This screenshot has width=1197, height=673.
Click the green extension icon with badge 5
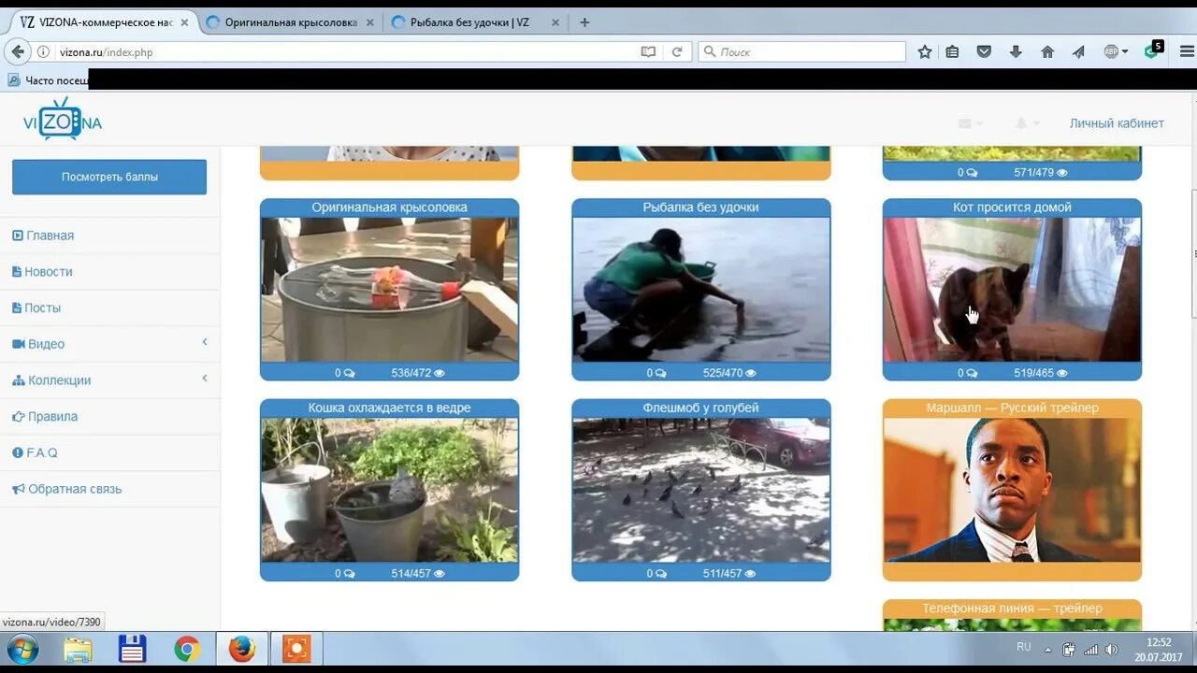coord(1152,50)
